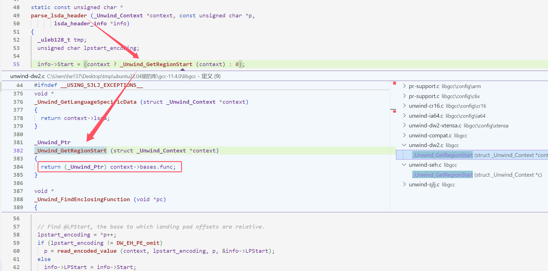Screen dimensions: 548x271
Task: Click info->LPStart assignment on line 62
Action: click(90, 267)
